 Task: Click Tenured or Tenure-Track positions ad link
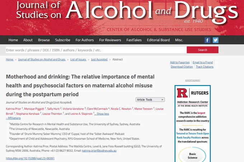pos(193,135)
